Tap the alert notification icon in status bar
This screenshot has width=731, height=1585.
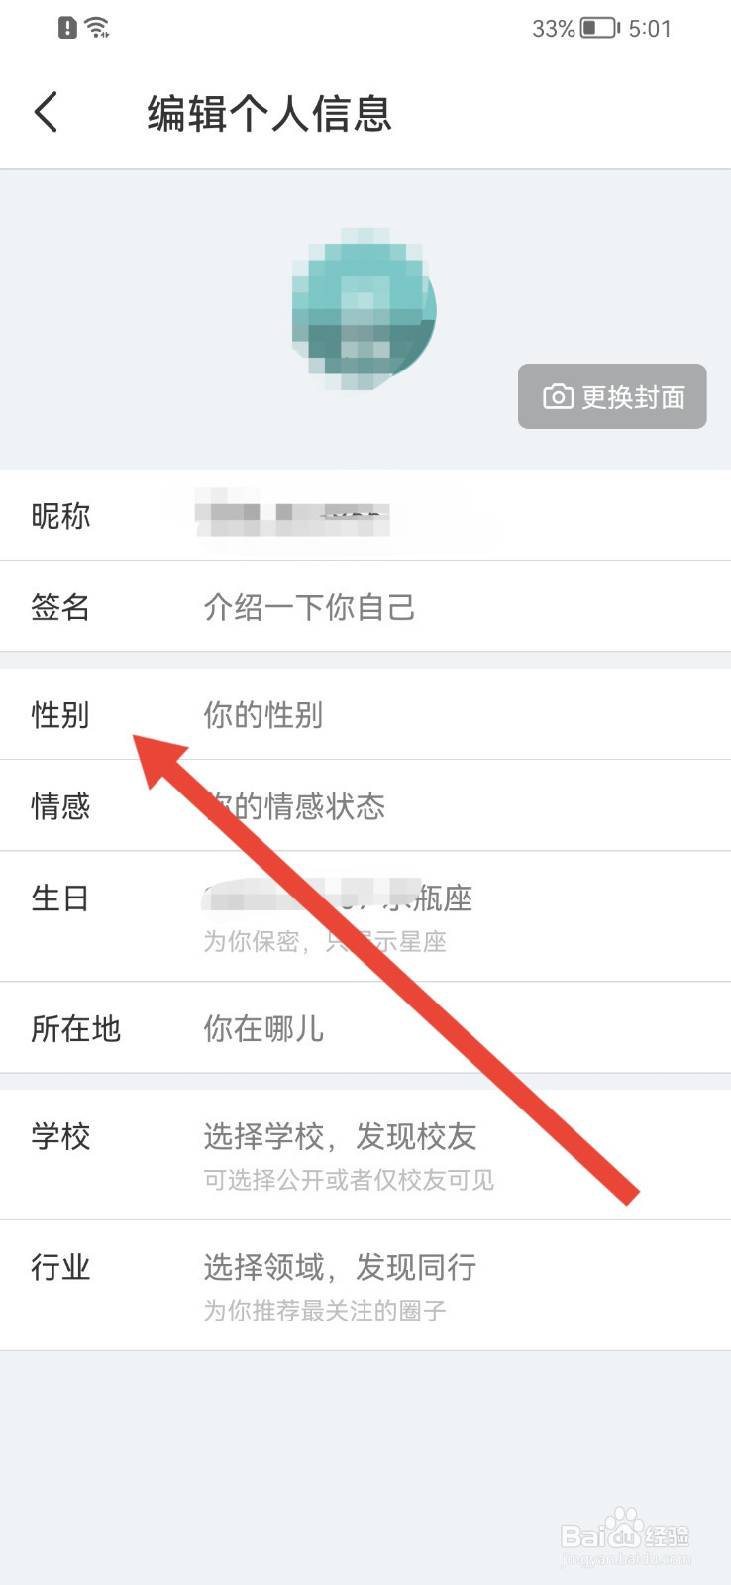[x=67, y=28]
